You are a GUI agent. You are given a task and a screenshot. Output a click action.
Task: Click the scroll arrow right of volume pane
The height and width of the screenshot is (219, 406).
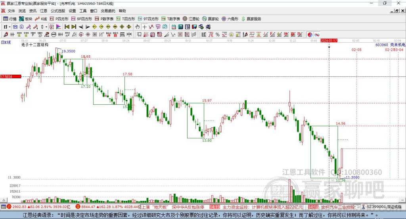pos(402,200)
